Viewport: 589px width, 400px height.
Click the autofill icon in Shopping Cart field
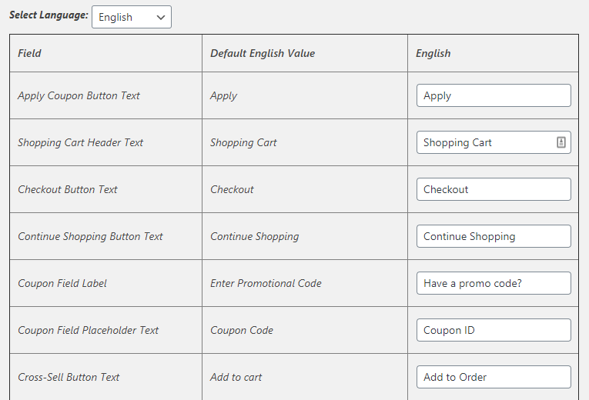561,142
